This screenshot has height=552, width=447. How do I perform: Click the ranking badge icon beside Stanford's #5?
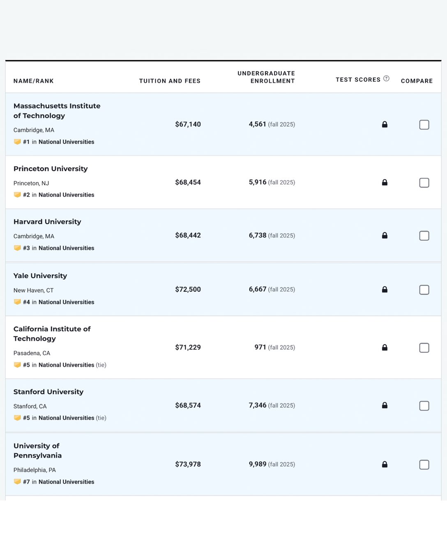click(x=17, y=418)
